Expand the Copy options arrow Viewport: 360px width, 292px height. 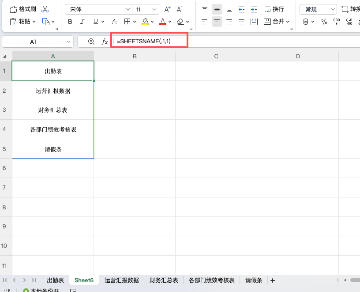pos(53,22)
